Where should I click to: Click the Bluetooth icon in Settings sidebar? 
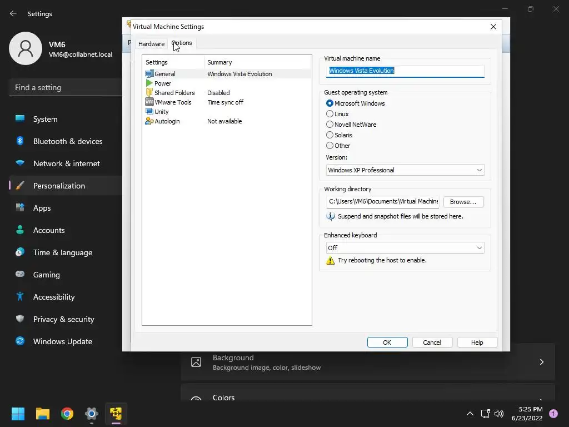click(20, 141)
